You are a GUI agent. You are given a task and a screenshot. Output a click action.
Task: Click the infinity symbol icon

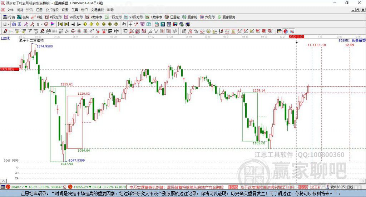[292, 31]
